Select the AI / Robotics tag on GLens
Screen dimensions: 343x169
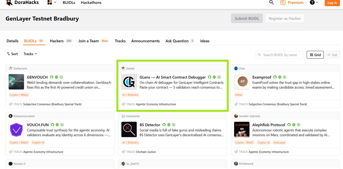pos(130,95)
